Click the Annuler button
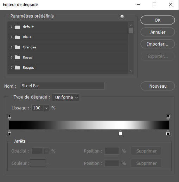Viewport: 179px width, 182px height. point(158,32)
